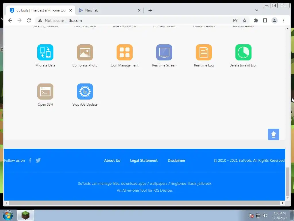Open the Action Center flag icon
Image resolution: width=294 pixels, height=221 pixels.
tap(251, 215)
